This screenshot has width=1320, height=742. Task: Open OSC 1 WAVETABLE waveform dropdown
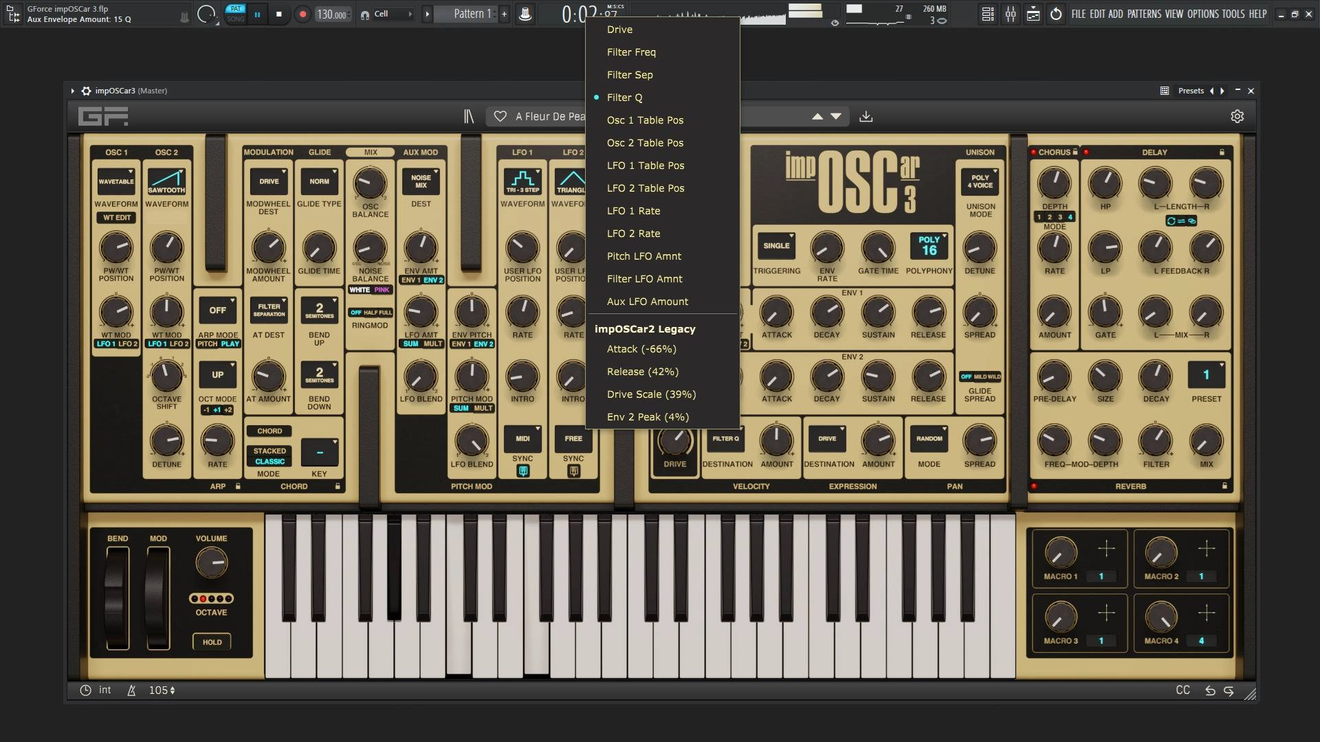[x=116, y=182]
